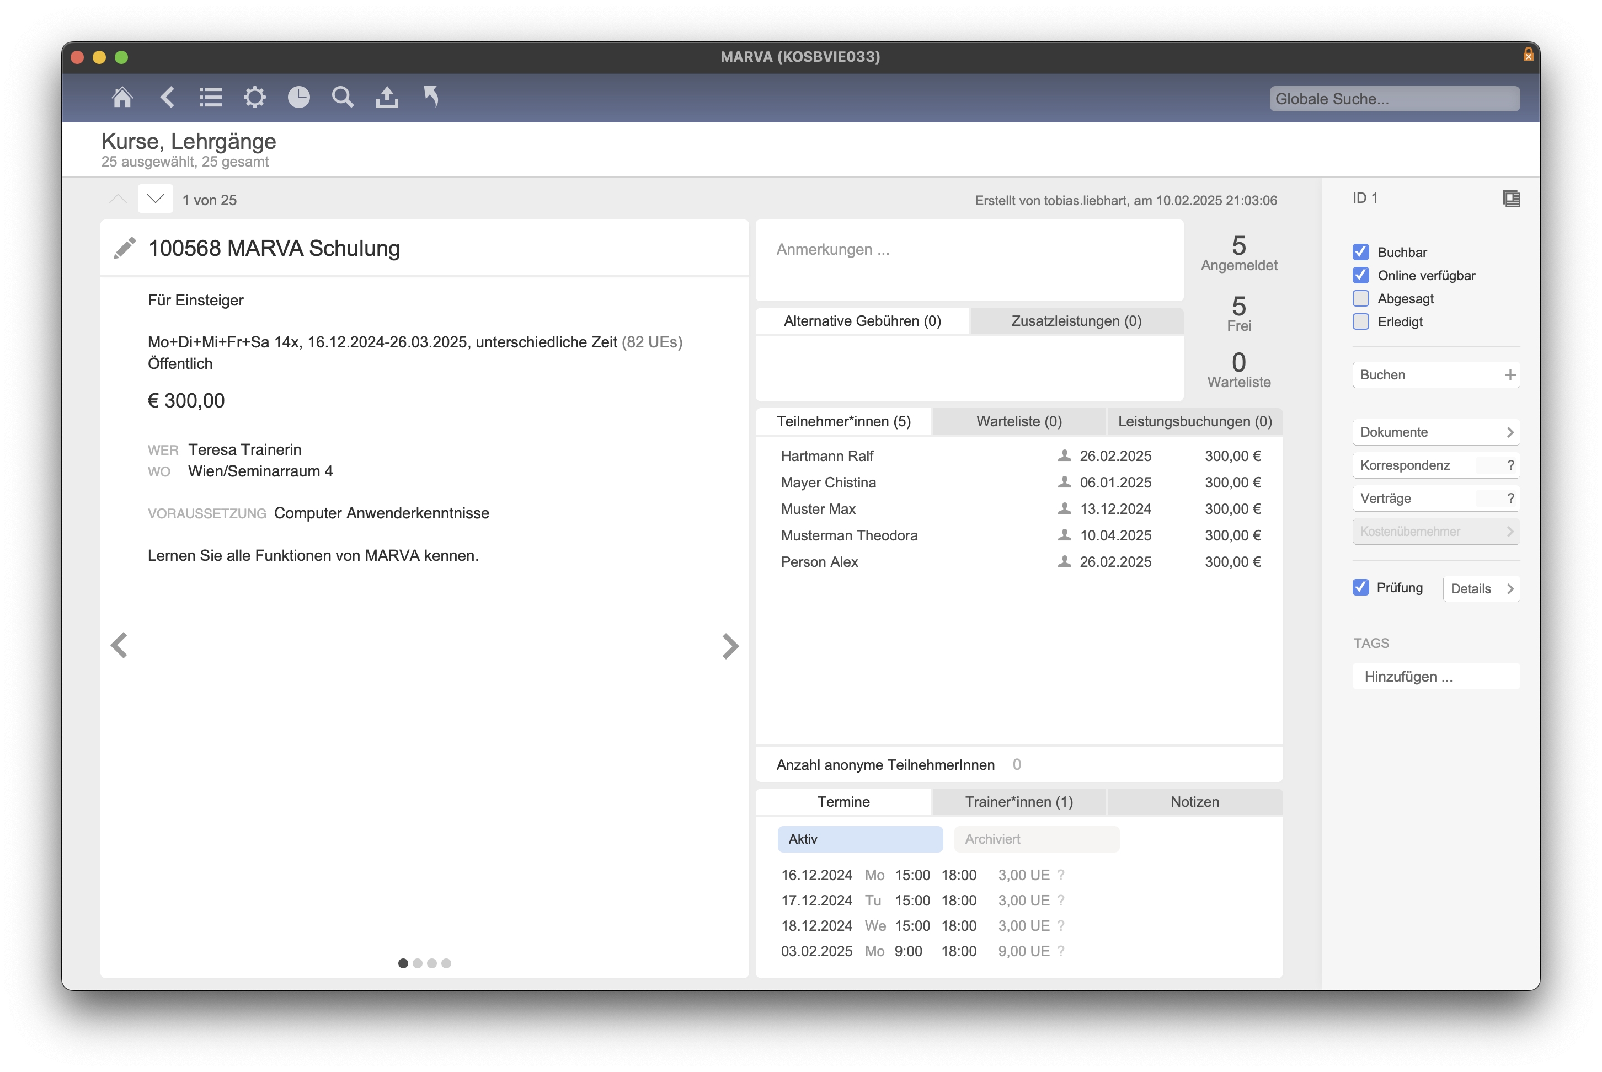Image resolution: width=1602 pixels, height=1072 pixels.
Task: Click the second page indicator dot
Action: tap(417, 963)
